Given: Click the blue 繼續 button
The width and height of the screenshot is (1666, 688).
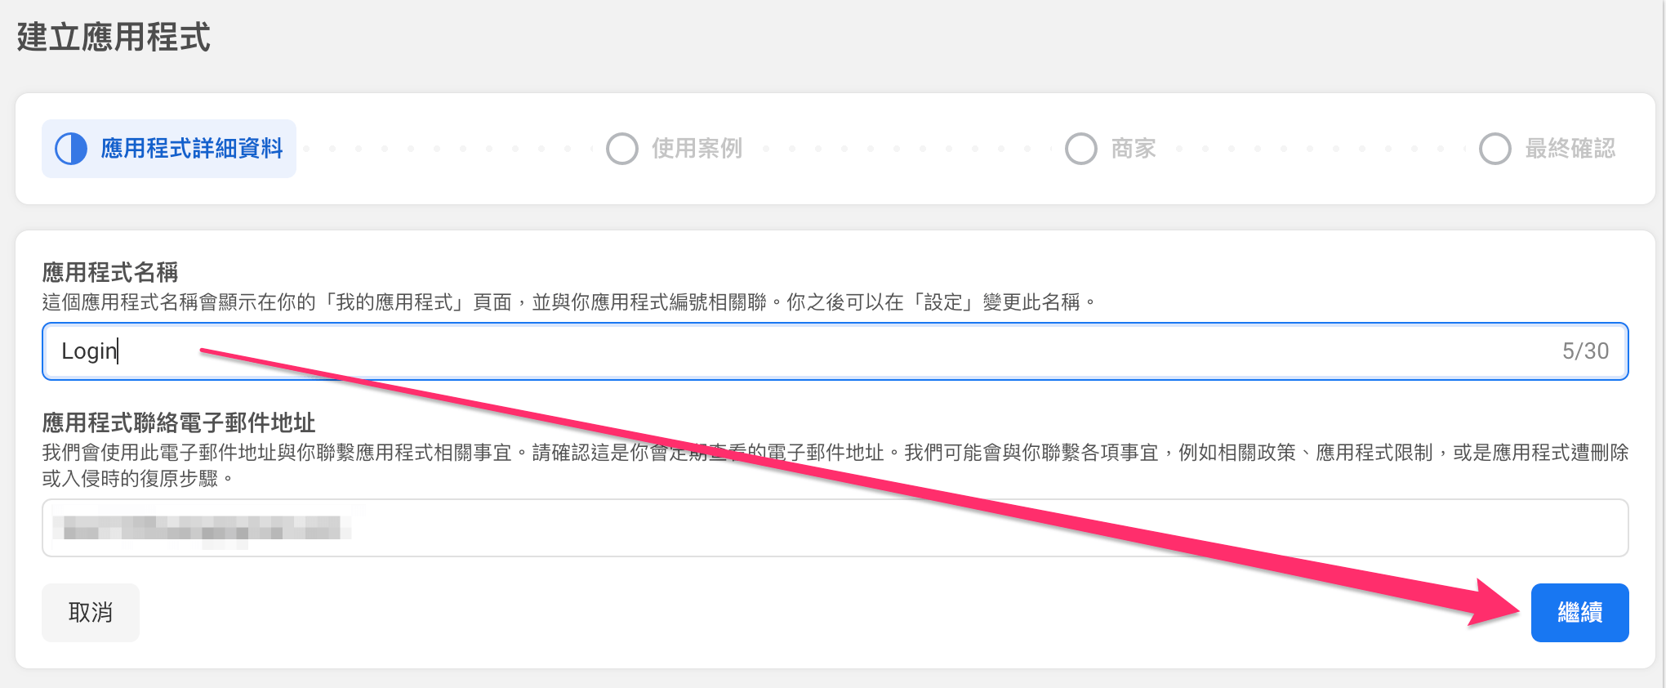Looking at the screenshot, I should (1579, 613).
